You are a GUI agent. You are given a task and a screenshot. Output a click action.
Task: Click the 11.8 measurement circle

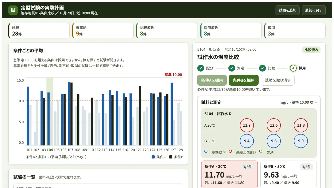pyautogui.click(x=301, y=125)
